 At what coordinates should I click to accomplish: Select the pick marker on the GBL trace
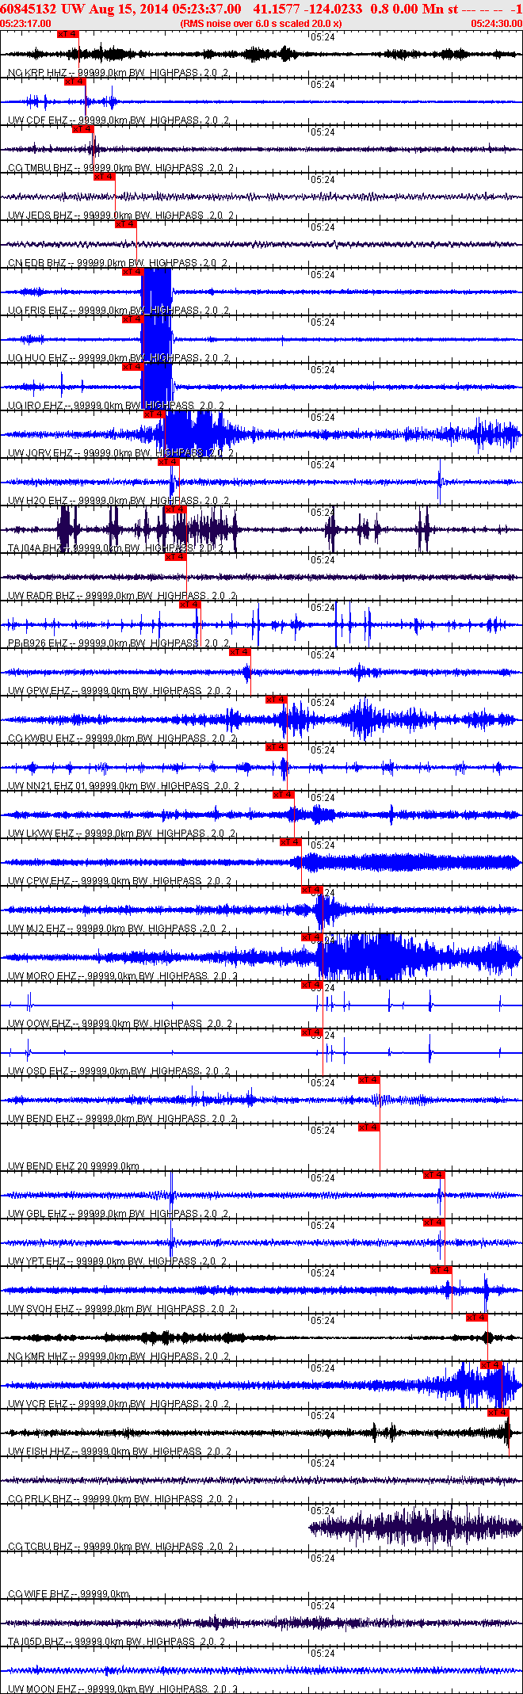[x=433, y=1175]
